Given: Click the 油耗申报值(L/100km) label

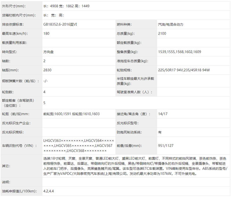Looking at the screenshot, I should tap(19, 191).
